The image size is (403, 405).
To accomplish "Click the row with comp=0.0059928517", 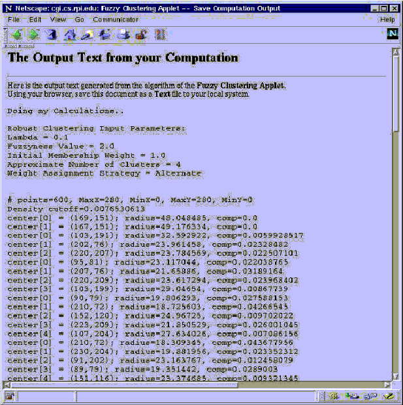I will coord(155,236).
